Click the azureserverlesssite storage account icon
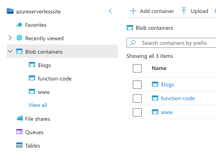Image resolution: width=216 pixels, height=166 pixels. pyautogui.click(x=10, y=11)
